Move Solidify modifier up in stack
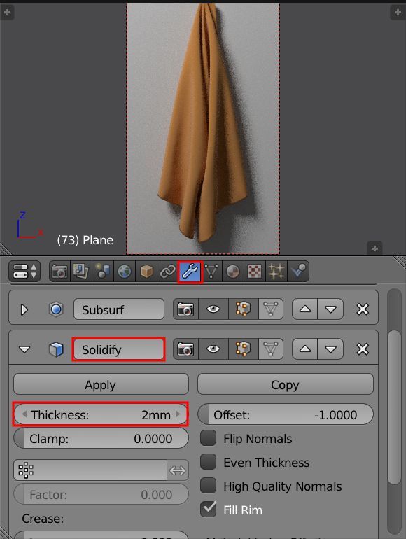Screen dimensions: 406x539 (305, 349)
